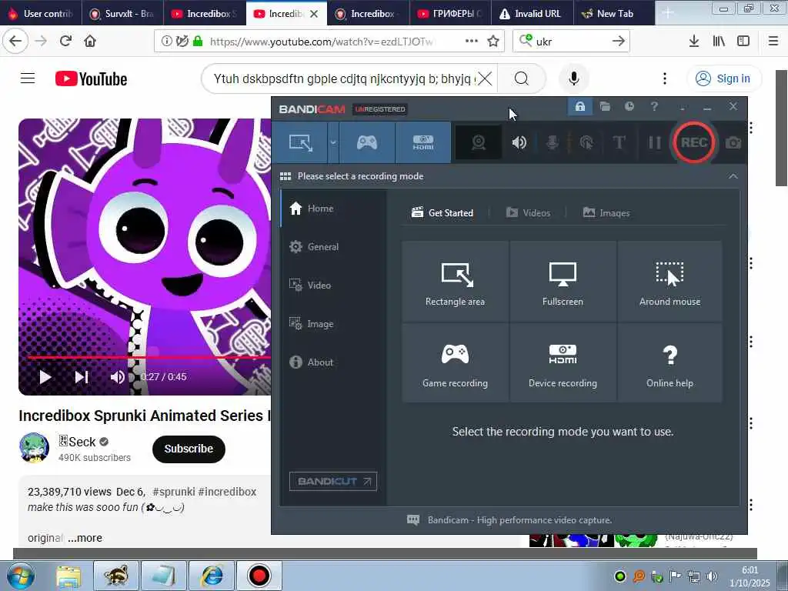Seek along the red video progress bar
Image resolution: width=788 pixels, height=591 pixels.
149,357
